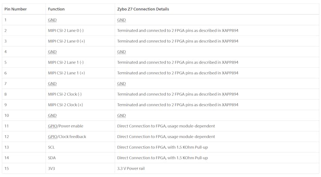Click the 3.3 V Power rail text

tap(131, 169)
